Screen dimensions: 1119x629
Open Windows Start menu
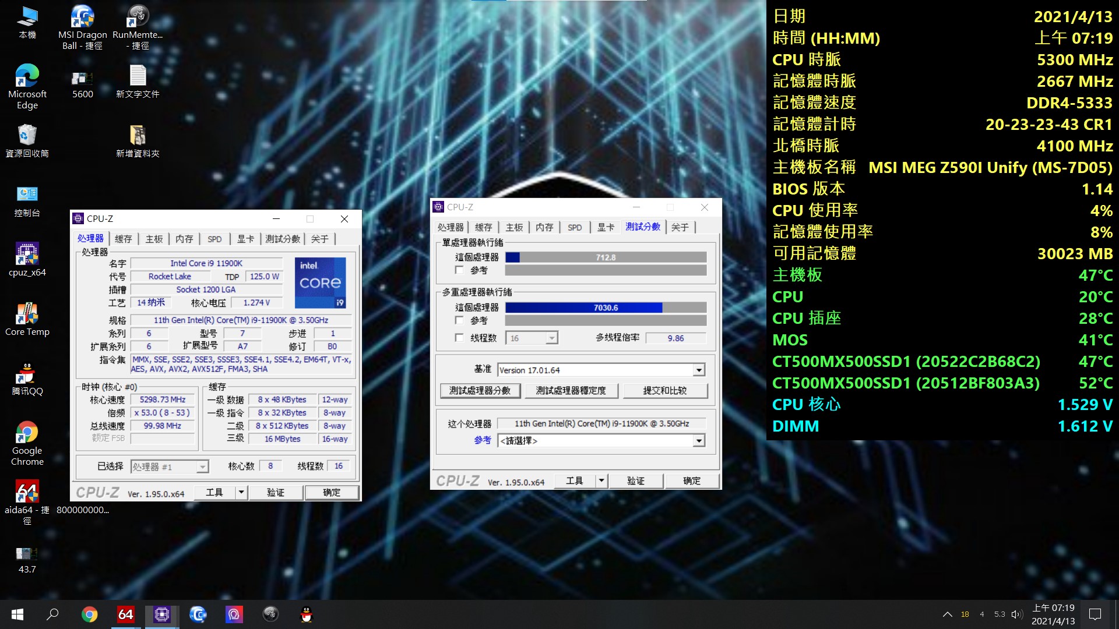click(x=17, y=614)
